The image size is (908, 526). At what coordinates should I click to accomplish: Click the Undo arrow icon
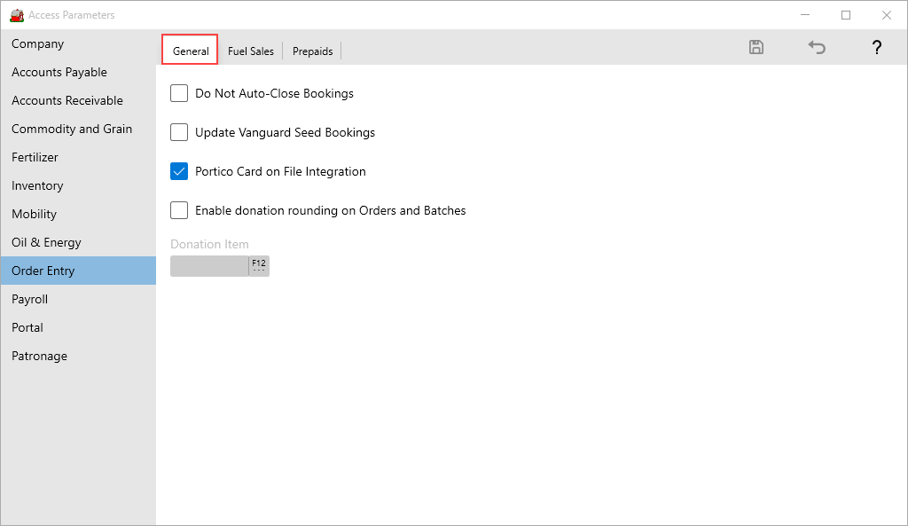(x=817, y=48)
